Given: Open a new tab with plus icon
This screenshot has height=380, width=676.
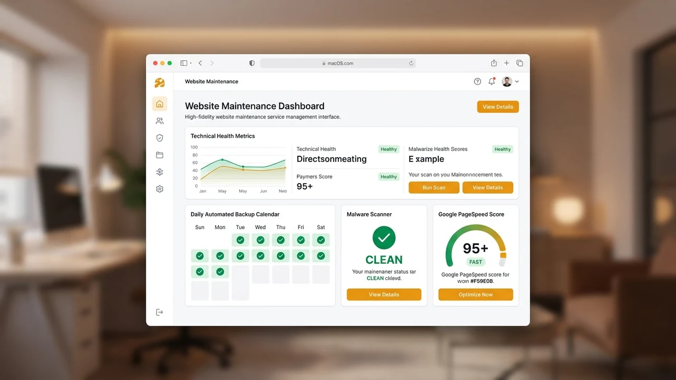Looking at the screenshot, I should point(506,63).
